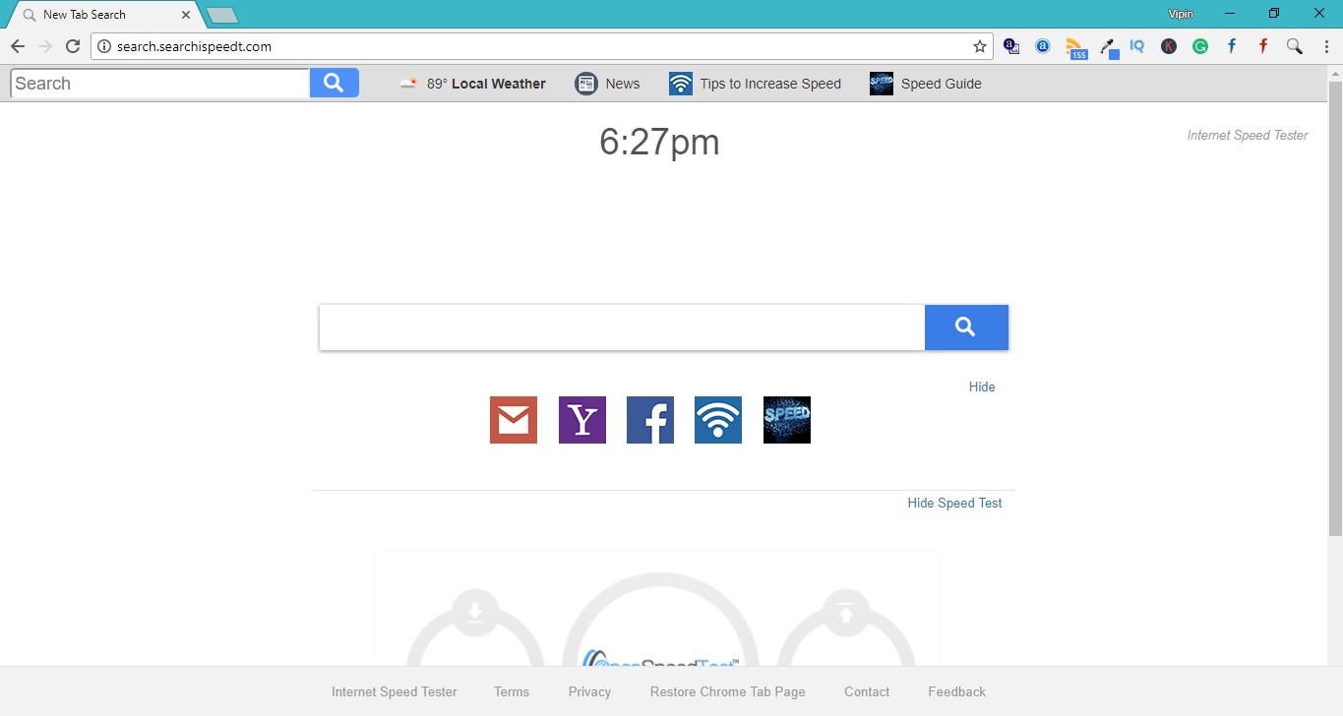This screenshot has height=716, width=1343.
Task: Open the WiFi speed test shortcut icon
Action: (717, 420)
